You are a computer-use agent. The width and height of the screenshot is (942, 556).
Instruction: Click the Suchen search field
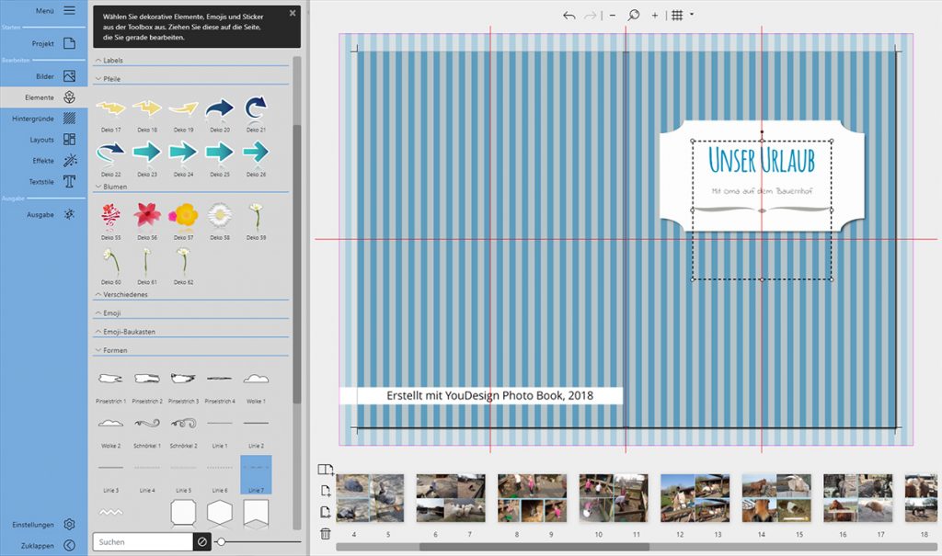(143, 542)
